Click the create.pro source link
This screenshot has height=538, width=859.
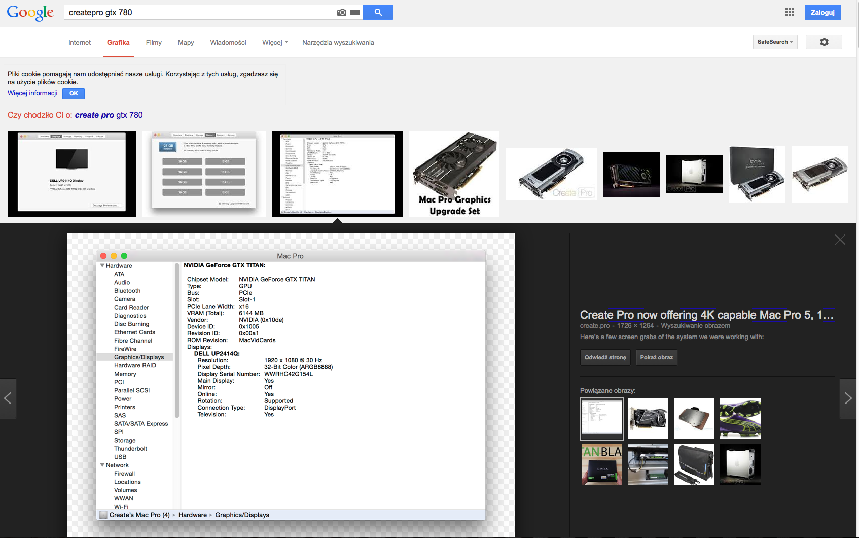tap(595, 326)
